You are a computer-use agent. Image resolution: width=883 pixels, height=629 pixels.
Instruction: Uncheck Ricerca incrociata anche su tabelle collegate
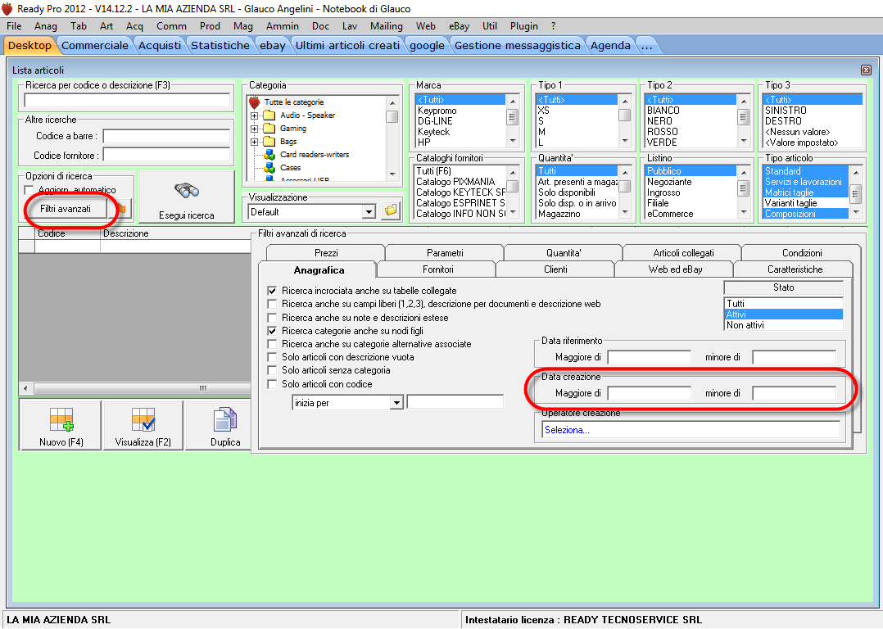pos(272,291)
